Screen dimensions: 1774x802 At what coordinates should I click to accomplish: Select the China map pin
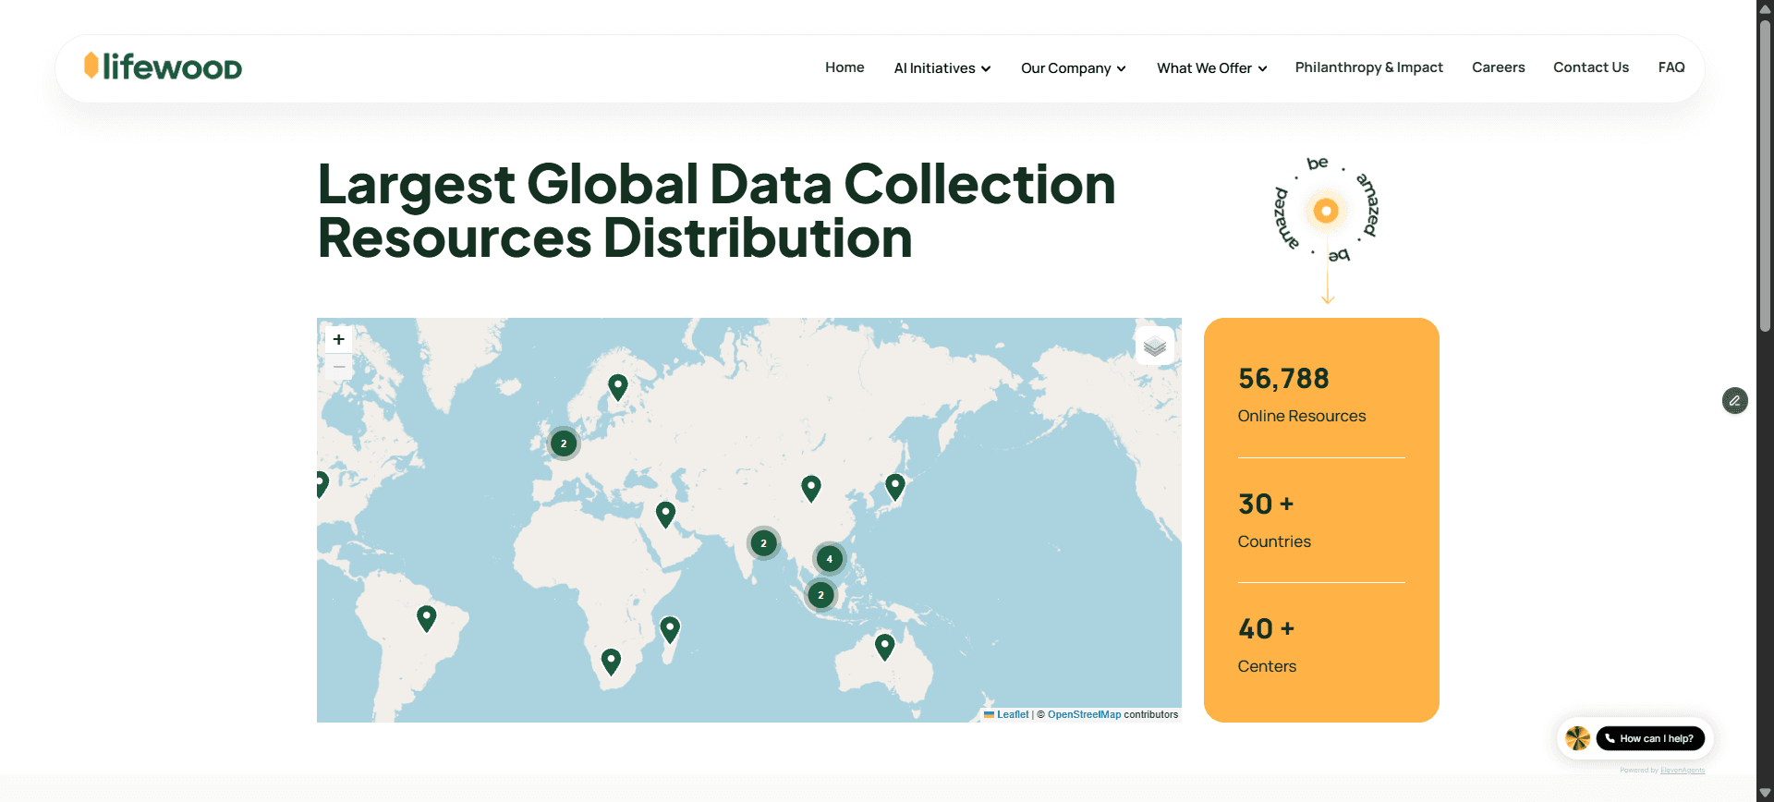(x=811, y=488)
